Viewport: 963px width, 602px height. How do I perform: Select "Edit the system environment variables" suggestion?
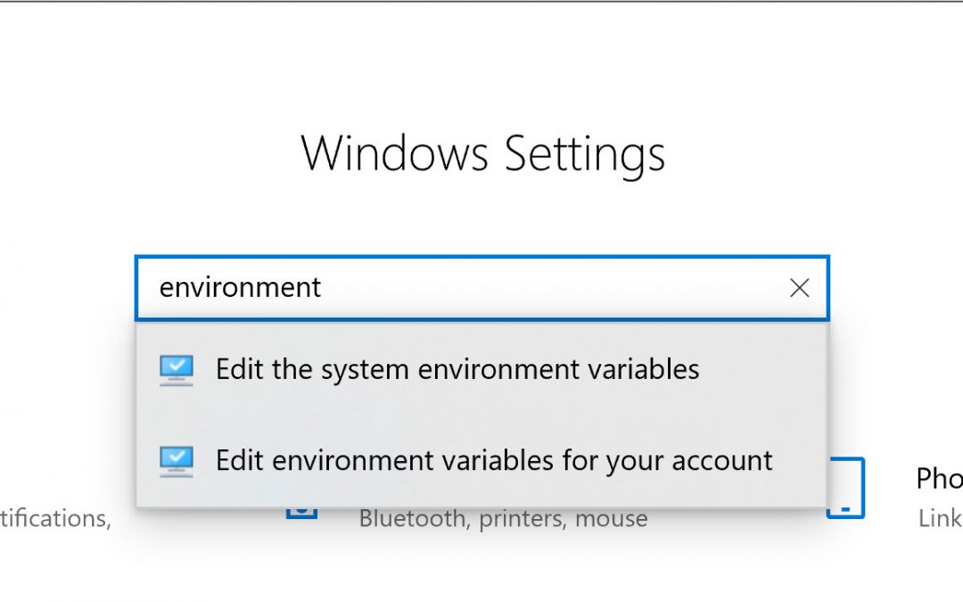coord(457,369)
